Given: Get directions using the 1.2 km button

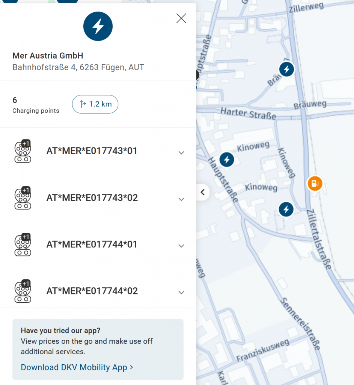Looking at the screenshot, I should pos(95,104).
